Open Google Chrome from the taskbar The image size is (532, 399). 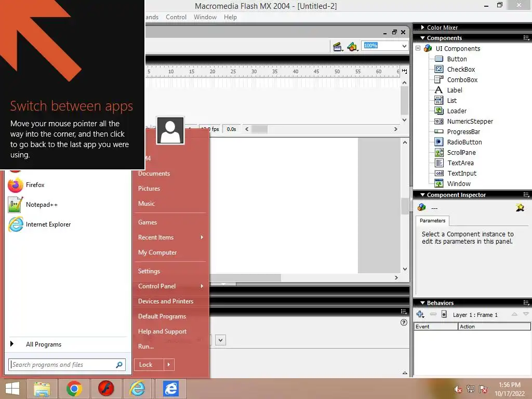pos(74,389)
